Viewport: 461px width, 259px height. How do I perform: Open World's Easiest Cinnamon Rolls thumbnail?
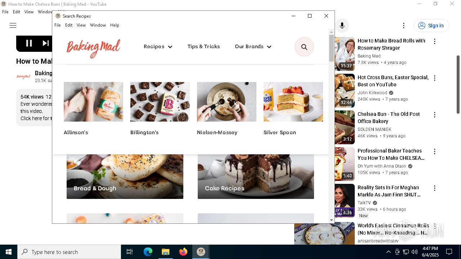pos(324,233)
